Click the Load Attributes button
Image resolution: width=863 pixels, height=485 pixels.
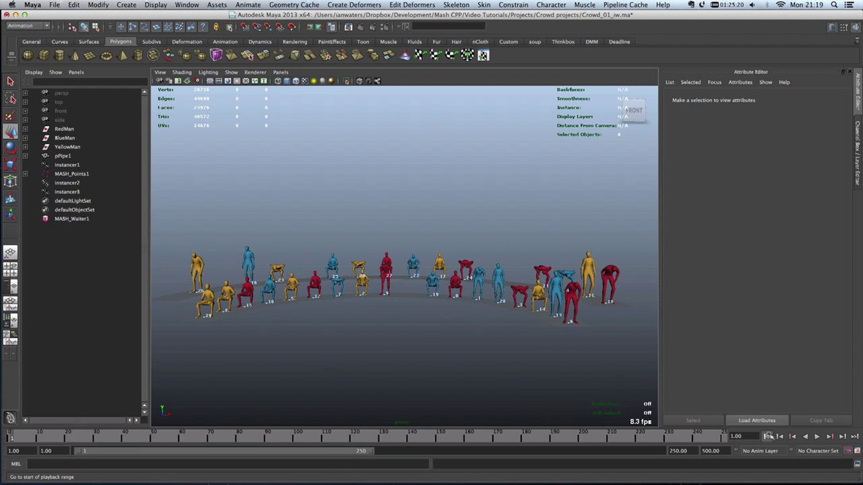click(757, 420)
